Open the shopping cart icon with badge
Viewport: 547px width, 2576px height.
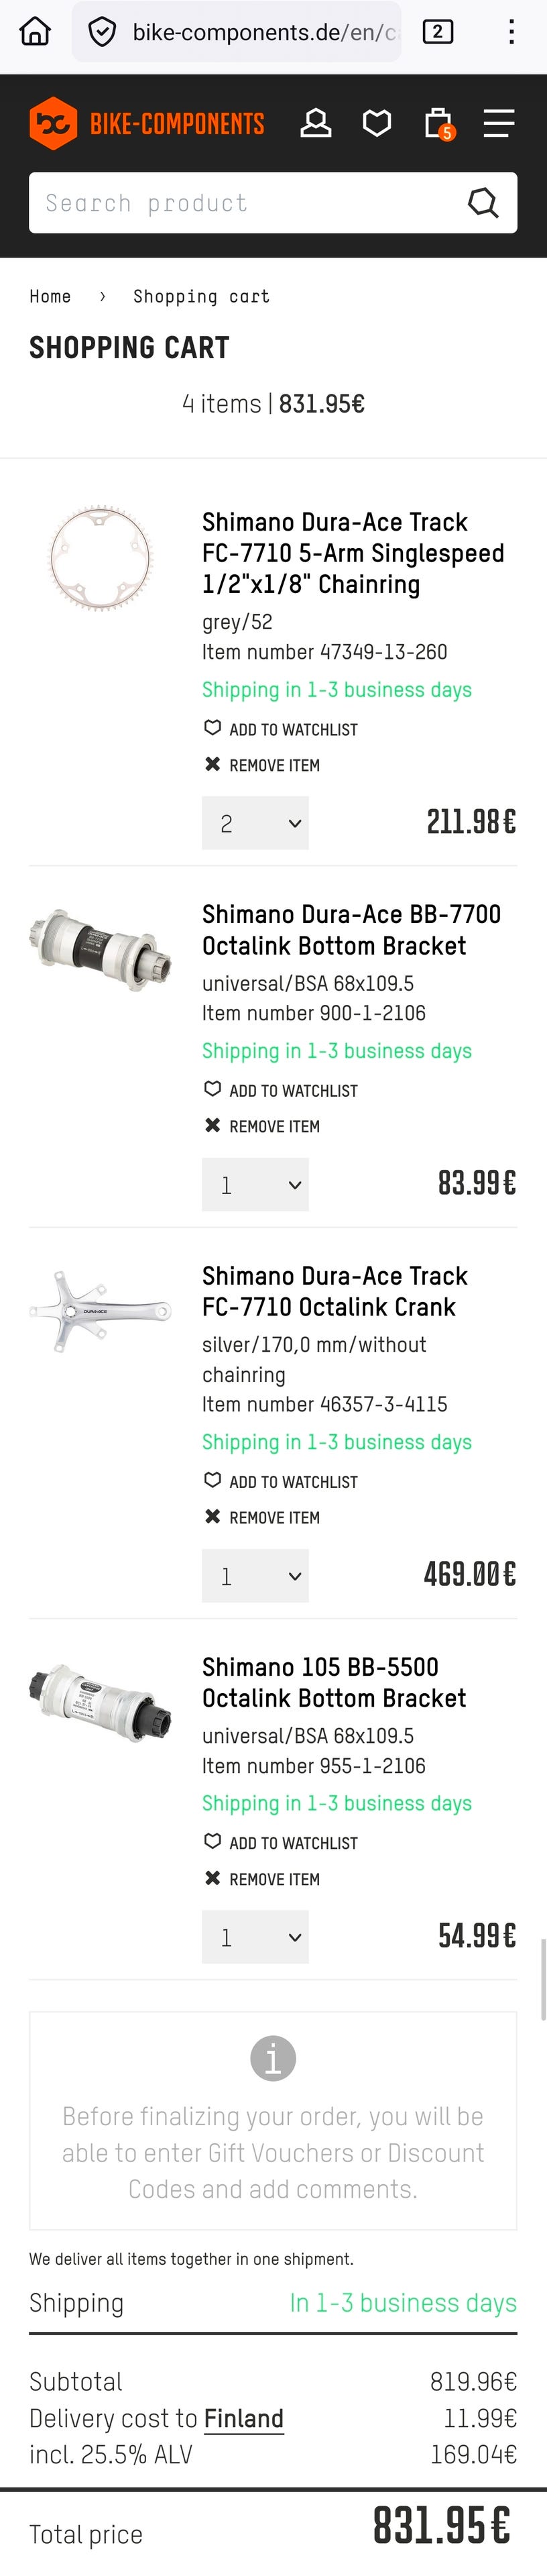pos(438,124)
